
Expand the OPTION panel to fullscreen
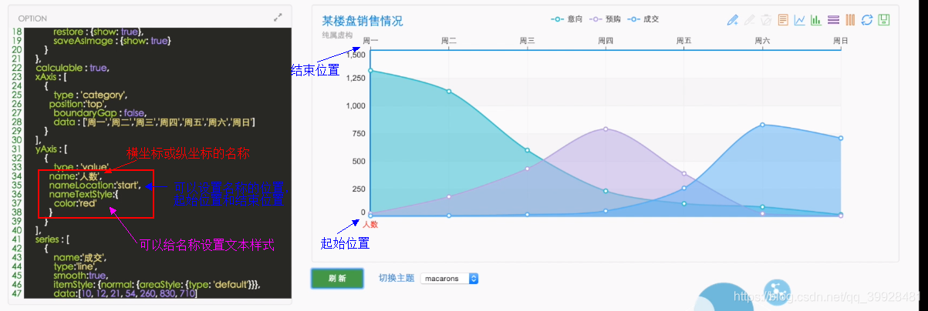point(278,17)
